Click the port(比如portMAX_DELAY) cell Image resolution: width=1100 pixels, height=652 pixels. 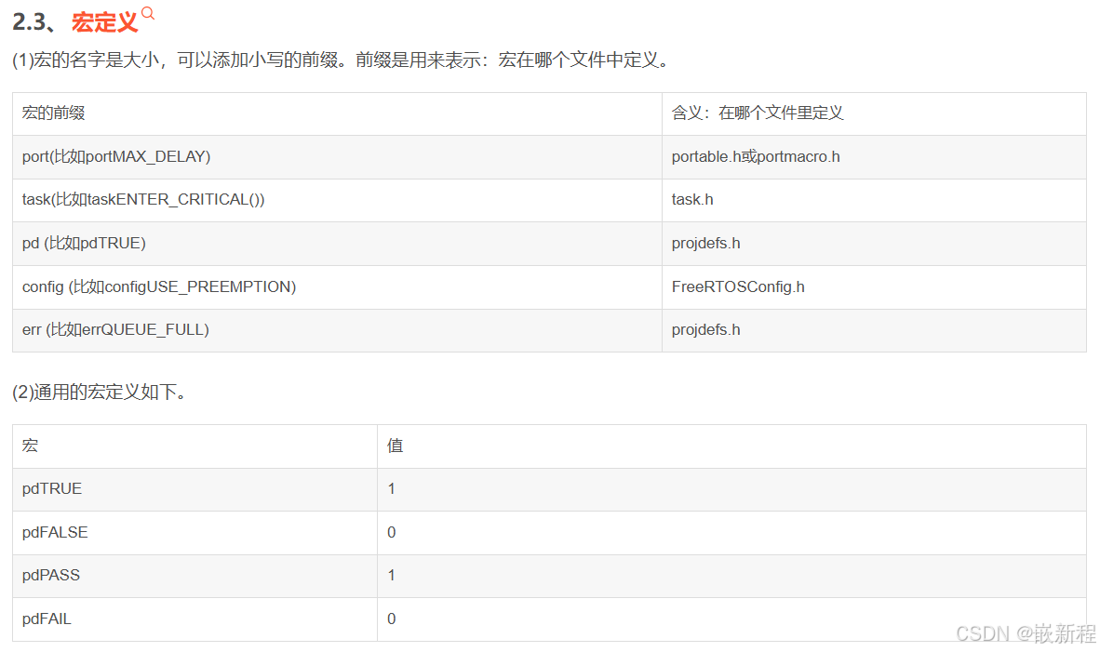(337, 157)
